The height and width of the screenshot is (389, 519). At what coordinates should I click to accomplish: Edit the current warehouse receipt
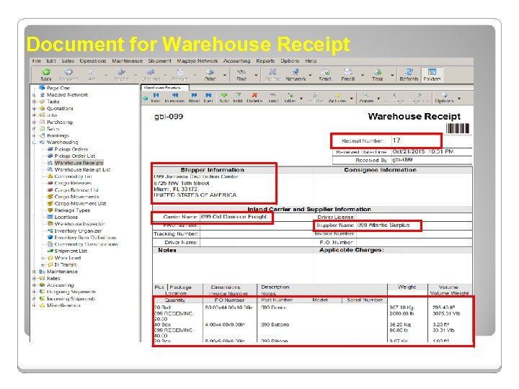(238, 97)
